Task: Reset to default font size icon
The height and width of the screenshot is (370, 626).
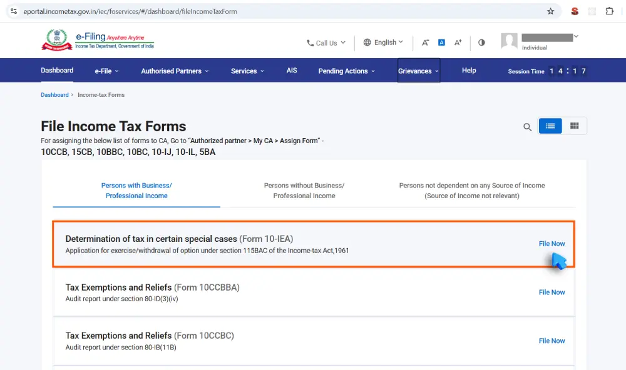Action: [441, 42]
